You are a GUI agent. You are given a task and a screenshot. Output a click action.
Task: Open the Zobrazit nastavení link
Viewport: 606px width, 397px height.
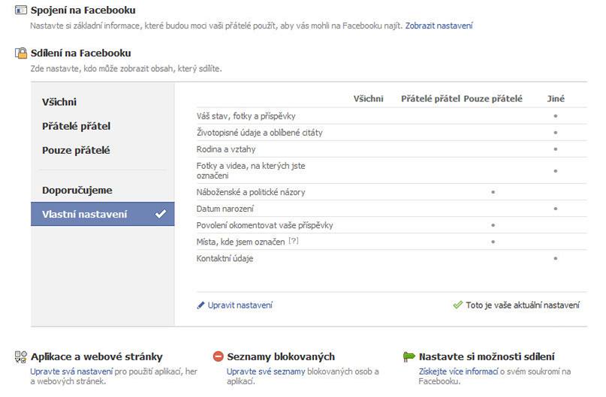[439, 26]
